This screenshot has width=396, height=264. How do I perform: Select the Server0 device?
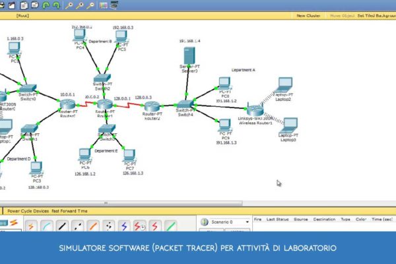tap(189, 56)
